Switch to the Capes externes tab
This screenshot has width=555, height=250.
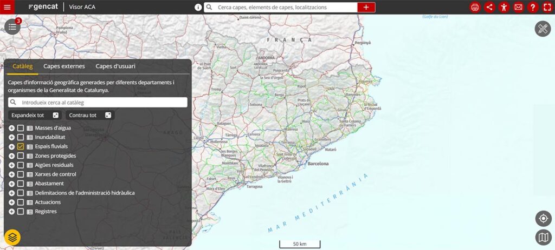64,66
